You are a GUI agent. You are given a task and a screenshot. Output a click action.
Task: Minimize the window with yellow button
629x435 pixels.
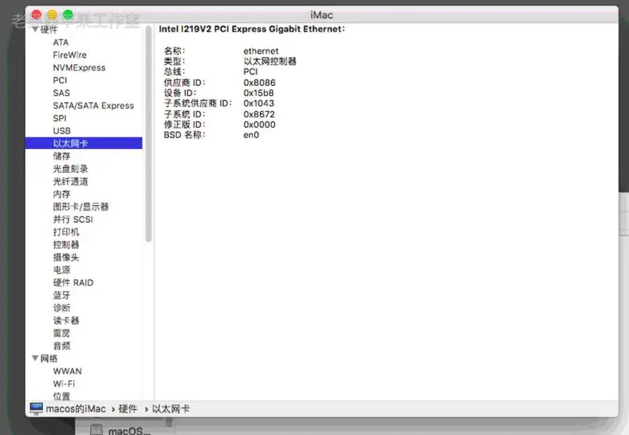pyautogui.click(x=52, y=15)
